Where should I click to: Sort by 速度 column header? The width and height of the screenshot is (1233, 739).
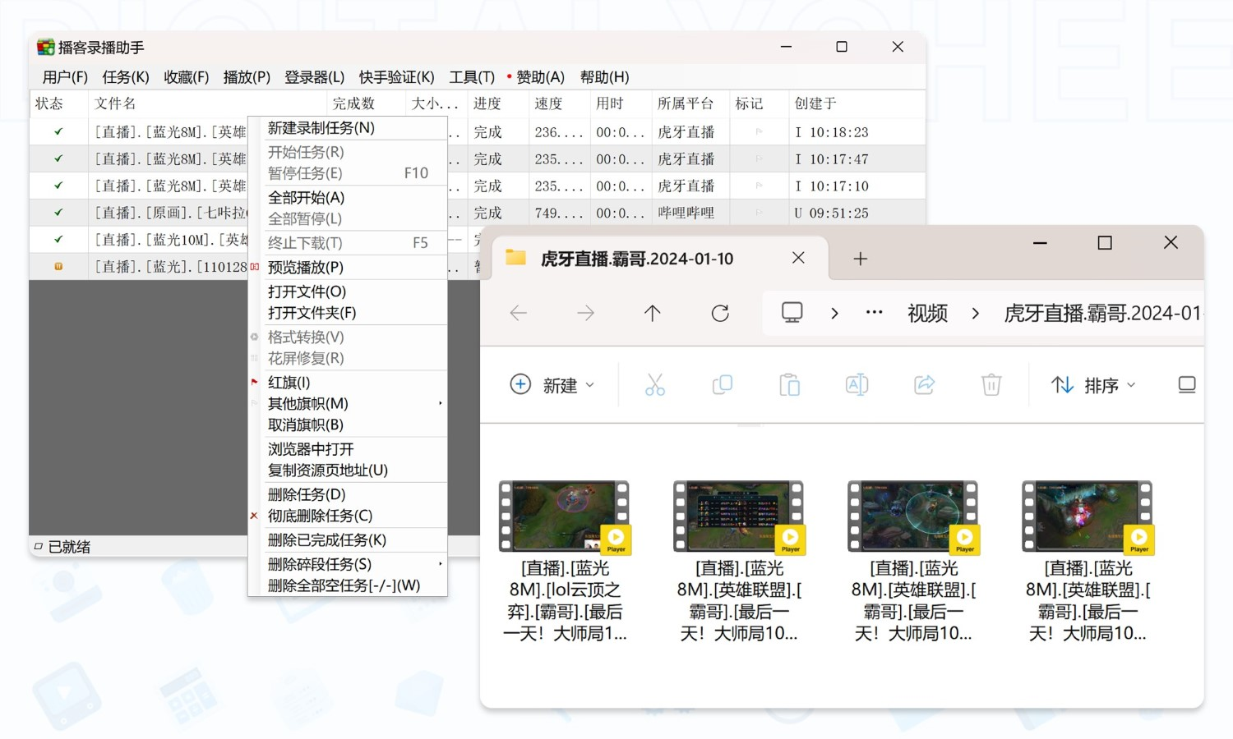pos(559,103)
